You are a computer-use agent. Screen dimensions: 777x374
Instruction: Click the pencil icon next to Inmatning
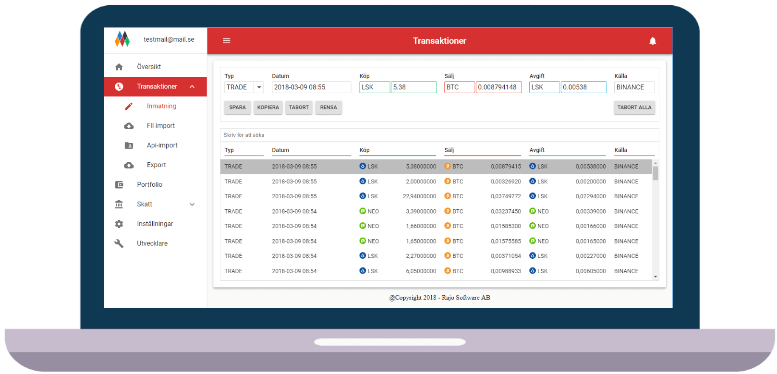pos(129,106)
